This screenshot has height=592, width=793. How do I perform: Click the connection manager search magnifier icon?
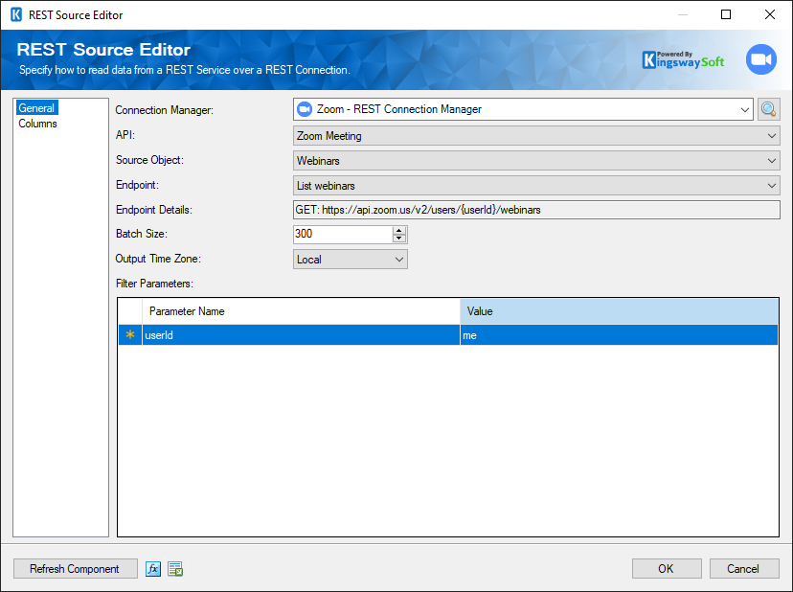[768, 109]
